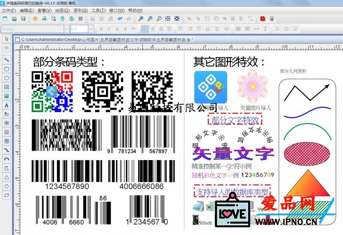Click the database check cylinder icon
The height and width of the screenshot is (235, 343).
click(72, 19)
